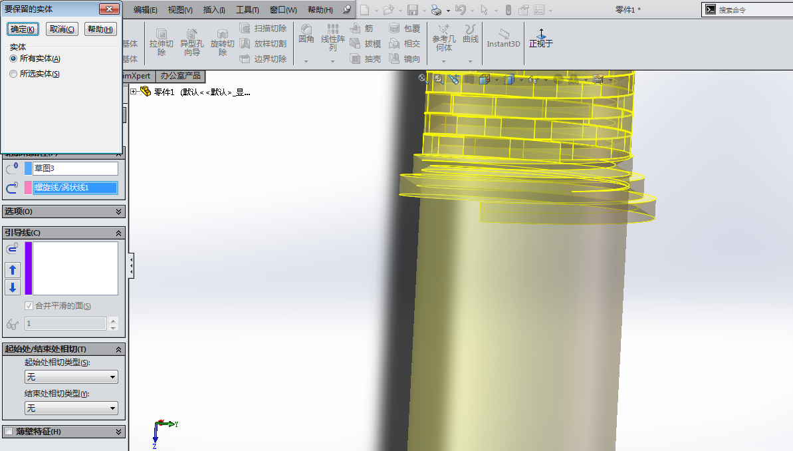Open the 结束处相切类型 dropdown

coord(71,408)
